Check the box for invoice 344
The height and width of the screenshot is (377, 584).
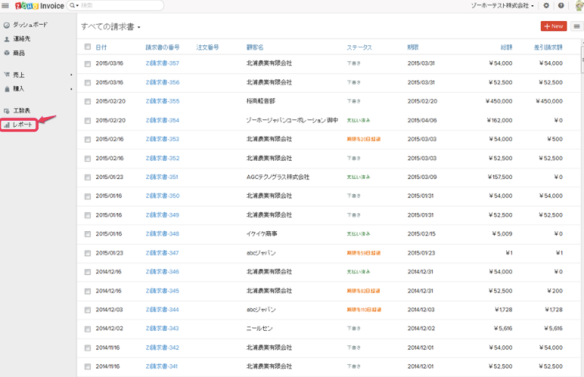click(88, 310)
